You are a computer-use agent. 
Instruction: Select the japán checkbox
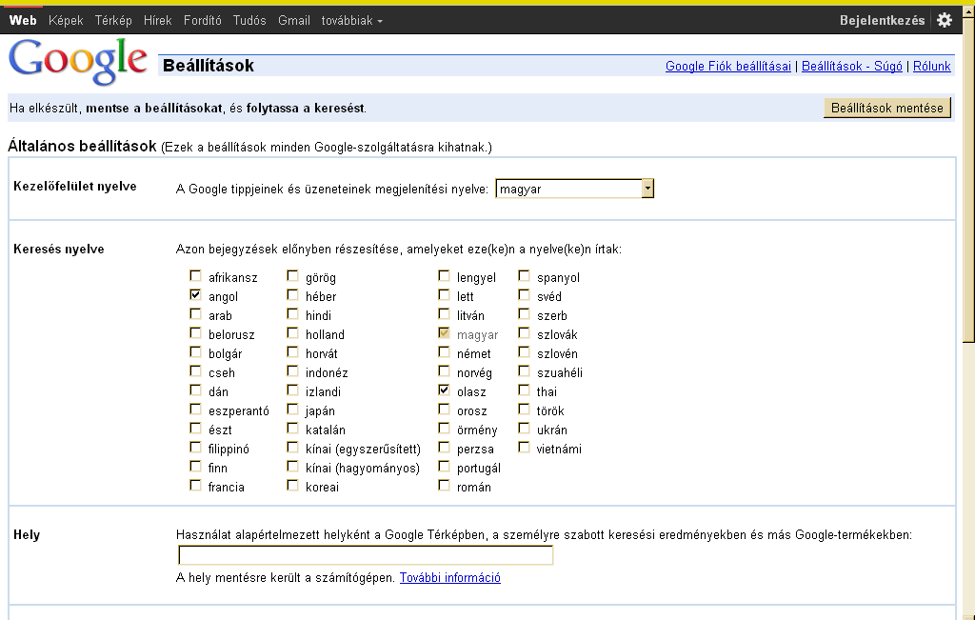pos(292,410)
